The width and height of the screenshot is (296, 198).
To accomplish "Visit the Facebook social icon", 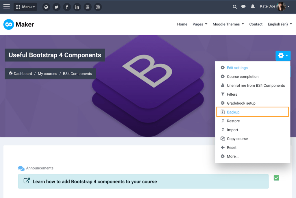I will 67,7.
